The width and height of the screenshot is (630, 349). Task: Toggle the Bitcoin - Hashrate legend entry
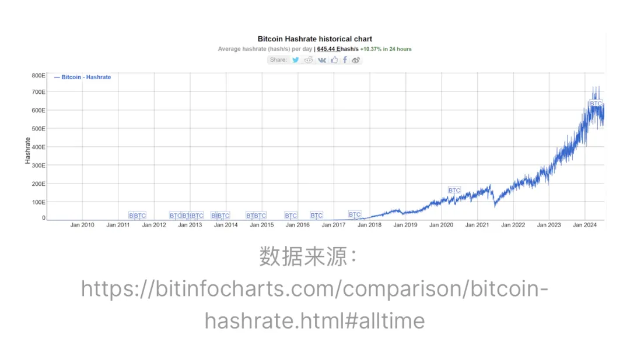83,77
